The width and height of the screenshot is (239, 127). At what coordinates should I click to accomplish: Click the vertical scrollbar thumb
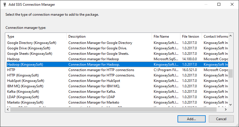click(x=230, y=73)
